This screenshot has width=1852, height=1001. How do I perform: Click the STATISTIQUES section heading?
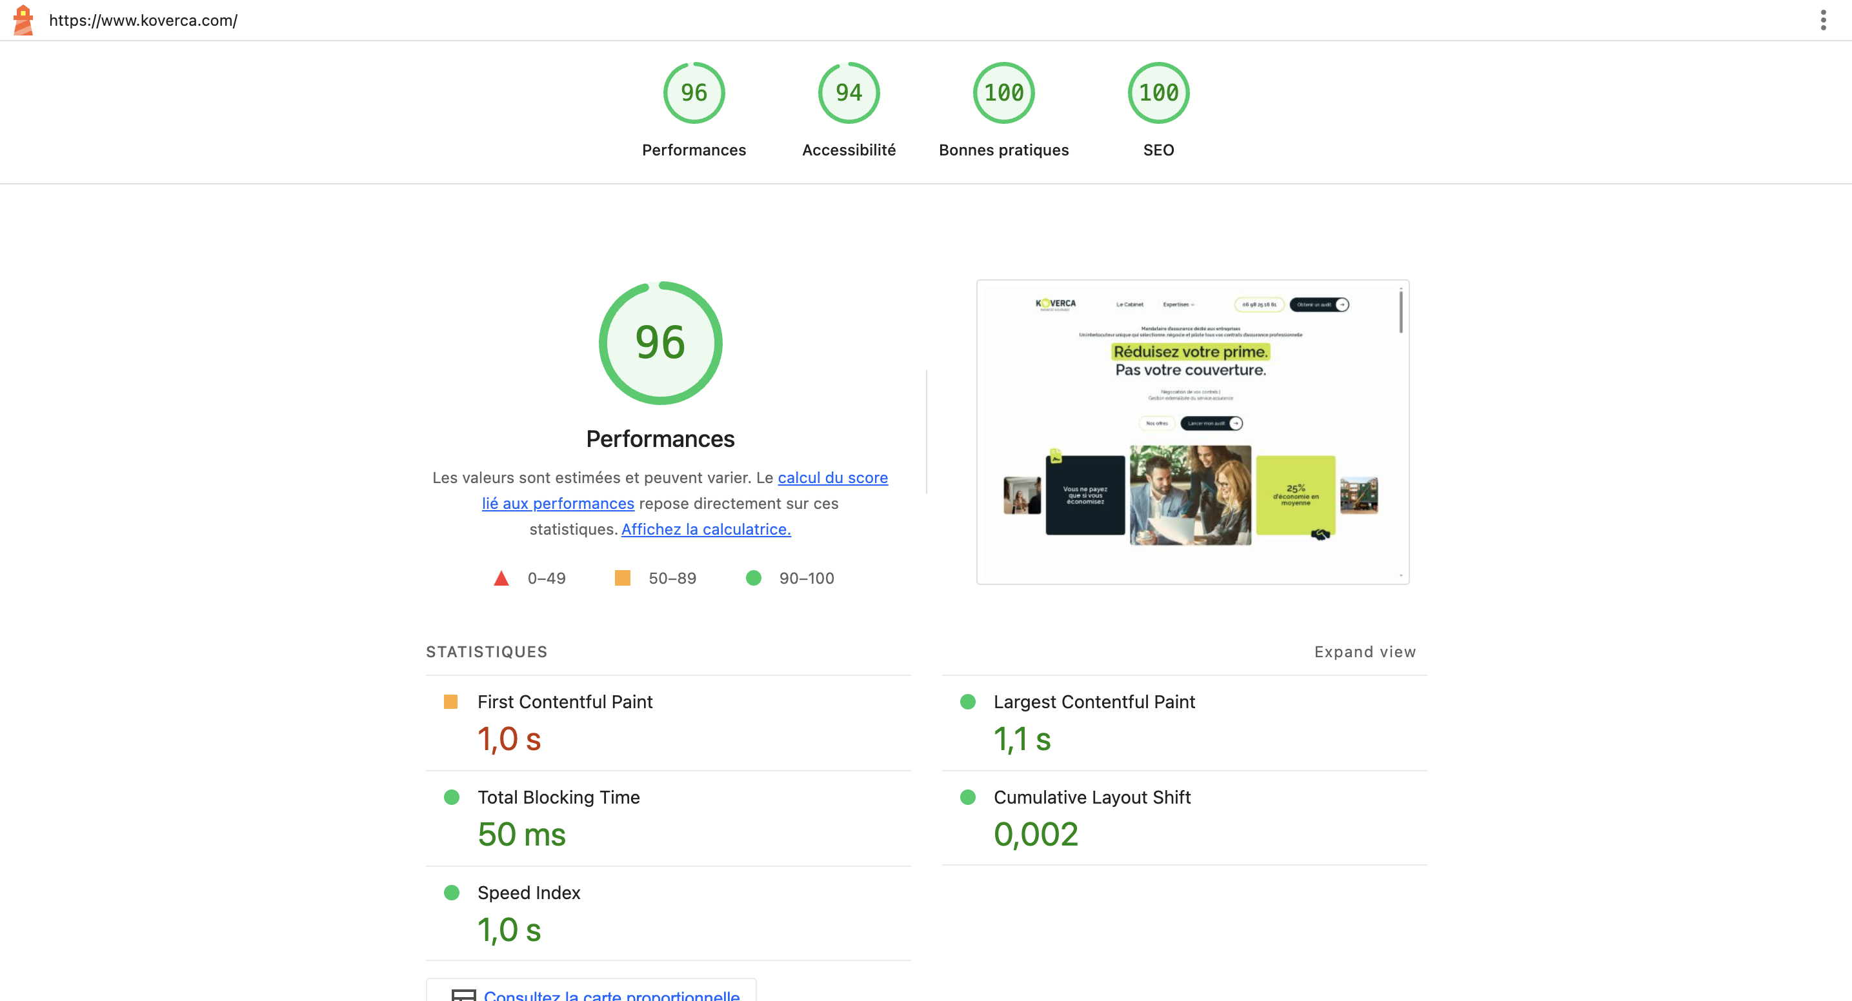point(487,652)
